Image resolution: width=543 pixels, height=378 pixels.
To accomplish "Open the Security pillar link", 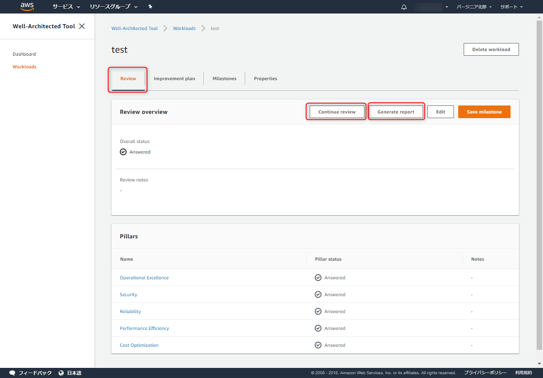I will tap(128, 294).
